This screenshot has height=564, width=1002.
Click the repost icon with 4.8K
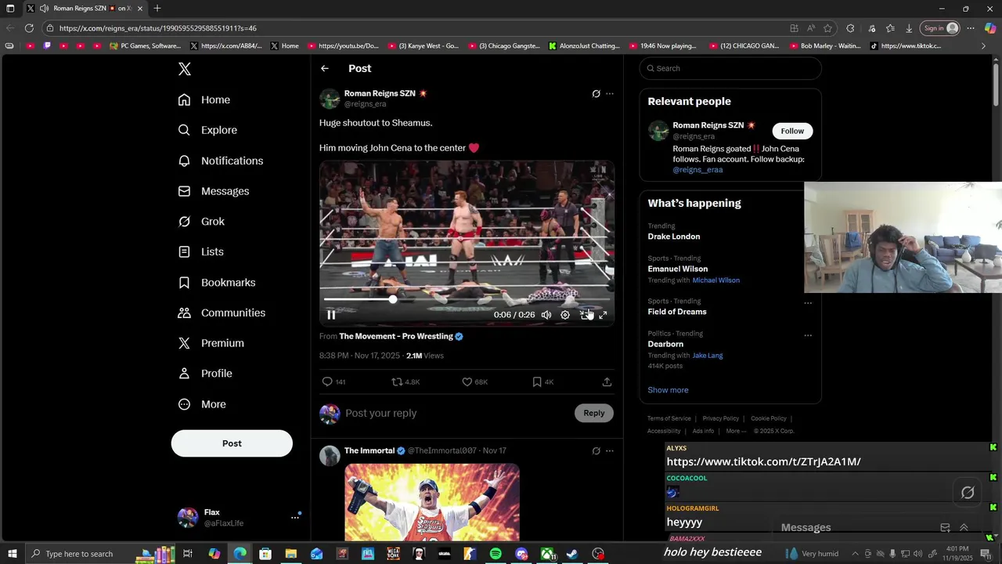[397, 382]
